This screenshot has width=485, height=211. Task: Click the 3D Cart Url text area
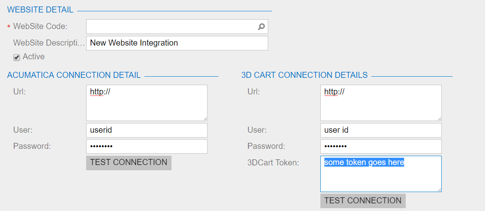coord(381,102)
